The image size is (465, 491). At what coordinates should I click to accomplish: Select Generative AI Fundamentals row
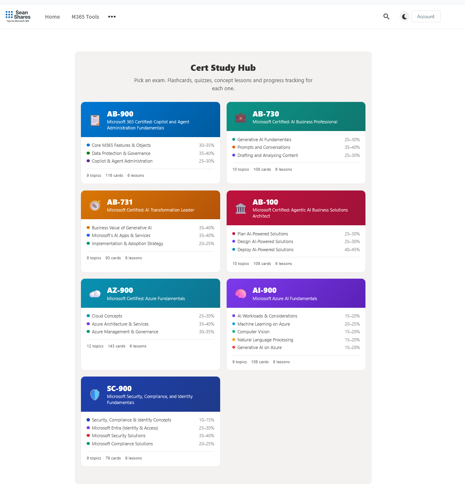point(296,140)
